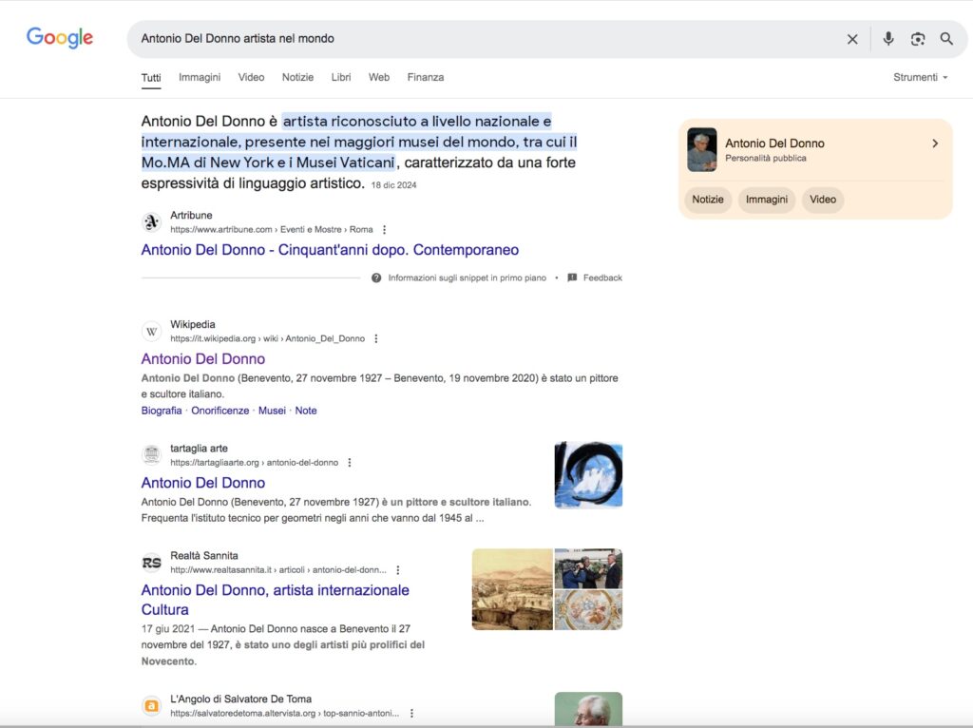Viewport: 973px width, 728px height.
Task: Open 'Antonio Del Donno, artista internazionale Cultura' link
Action: (275, 600)
